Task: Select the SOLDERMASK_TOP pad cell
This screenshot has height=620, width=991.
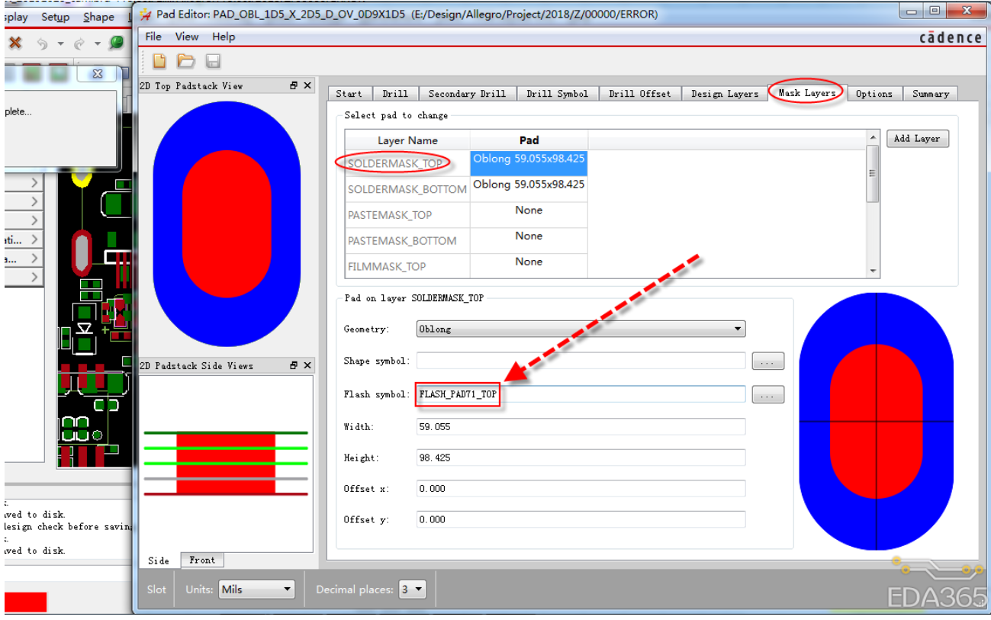Action: pos(529,163)
